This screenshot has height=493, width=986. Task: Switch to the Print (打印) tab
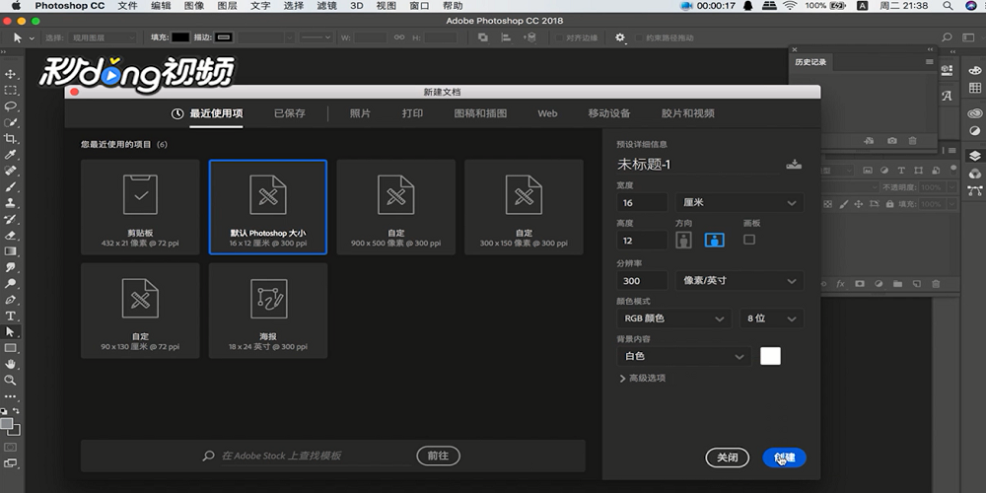(x=412, y=113)
